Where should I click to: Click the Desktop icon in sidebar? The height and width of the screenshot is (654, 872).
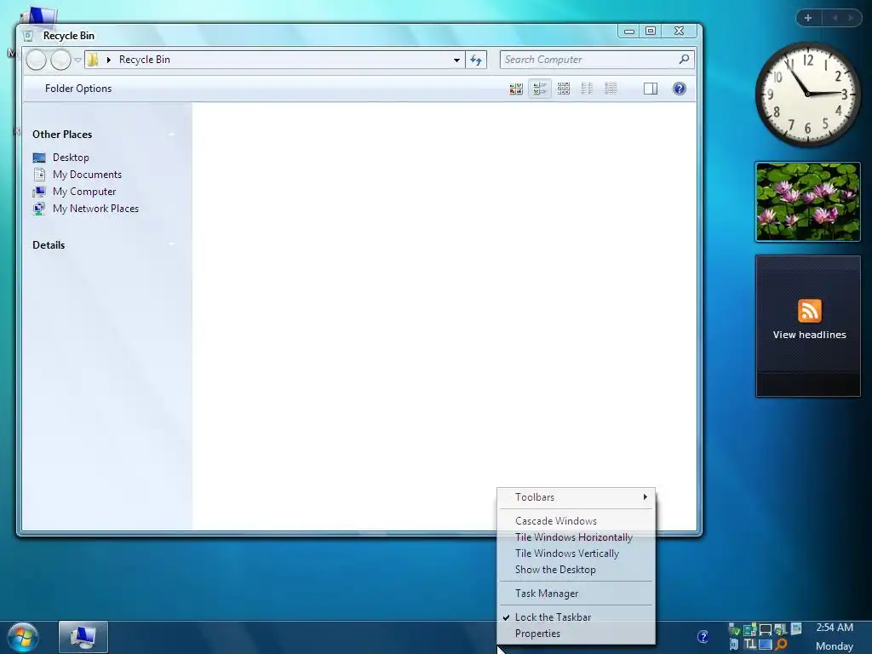pos(39,158)
